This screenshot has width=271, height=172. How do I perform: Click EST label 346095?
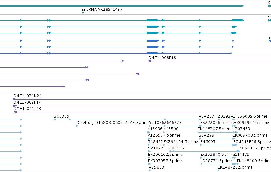pos(208,142)
